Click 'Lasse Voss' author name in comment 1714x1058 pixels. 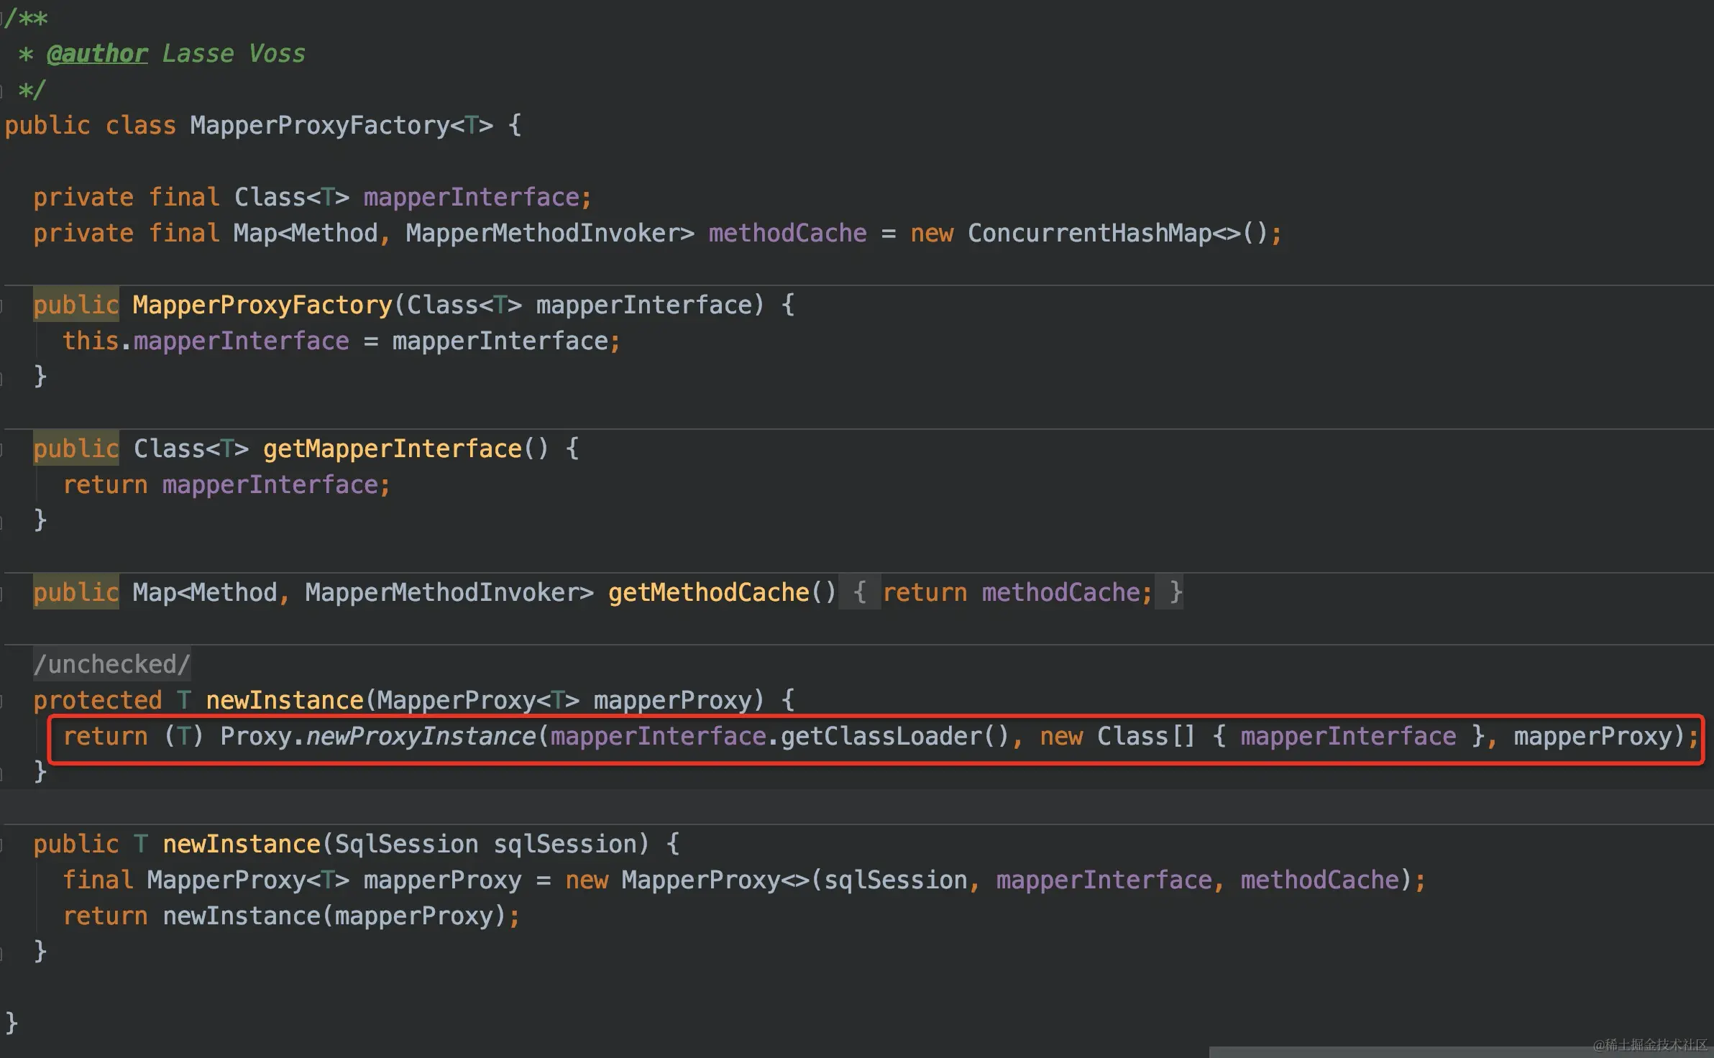[234, 54]
